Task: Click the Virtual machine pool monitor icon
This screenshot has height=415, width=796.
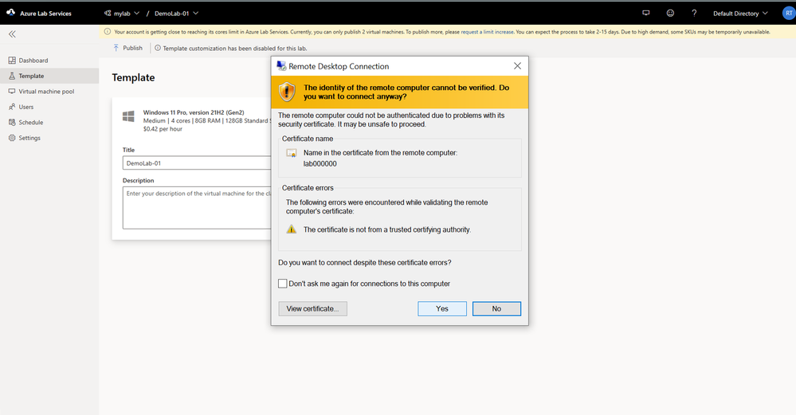Action: [12, 92]
